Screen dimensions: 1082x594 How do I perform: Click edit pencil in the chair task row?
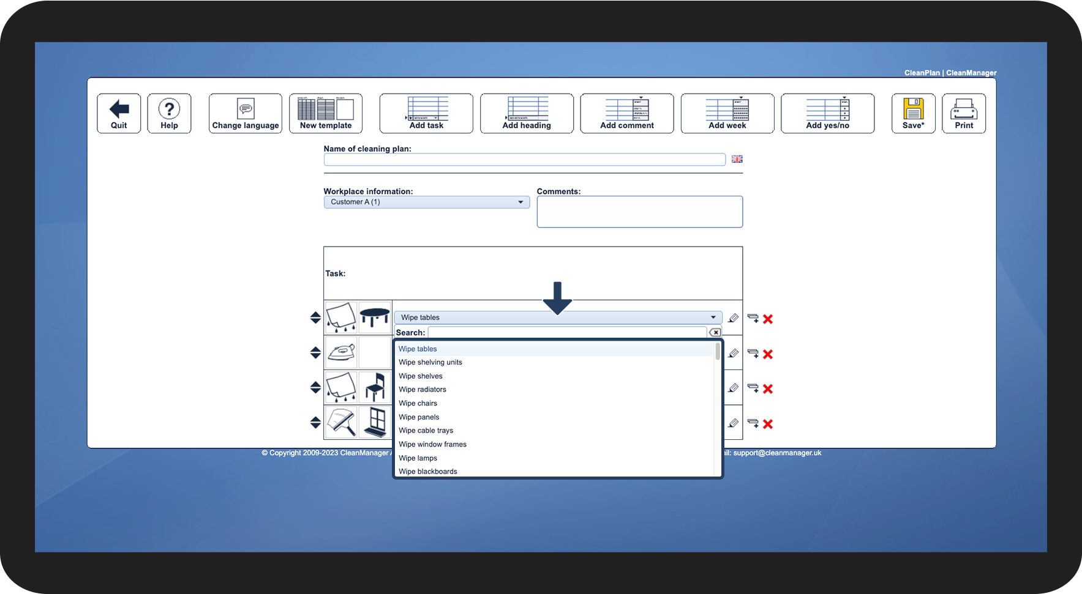[x=733, y=388]
